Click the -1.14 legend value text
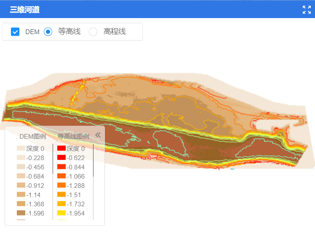 (33, 195)
